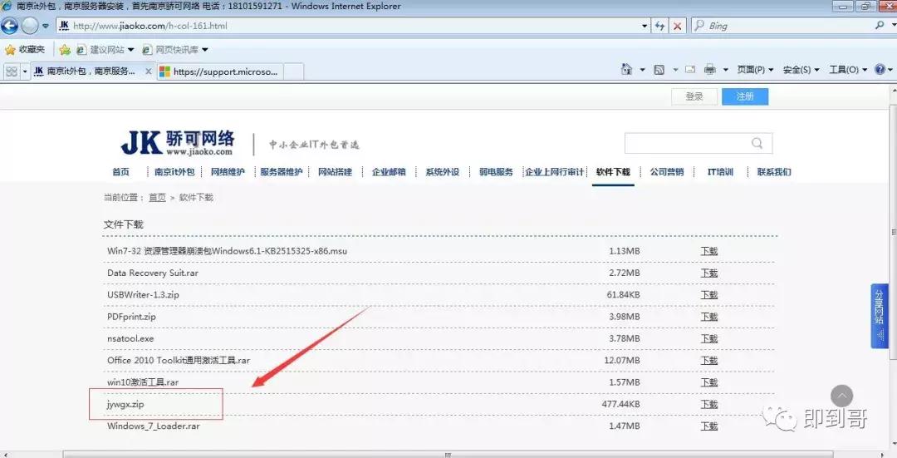
Task: Open the 首页 navigation item
Action: click(120, 172)
